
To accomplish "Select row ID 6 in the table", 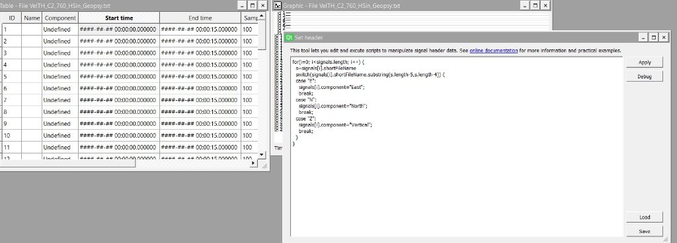I will [12, 88].
